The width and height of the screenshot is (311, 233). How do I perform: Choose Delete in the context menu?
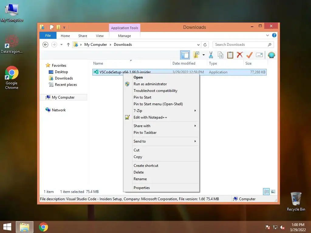tap(161, 172)
